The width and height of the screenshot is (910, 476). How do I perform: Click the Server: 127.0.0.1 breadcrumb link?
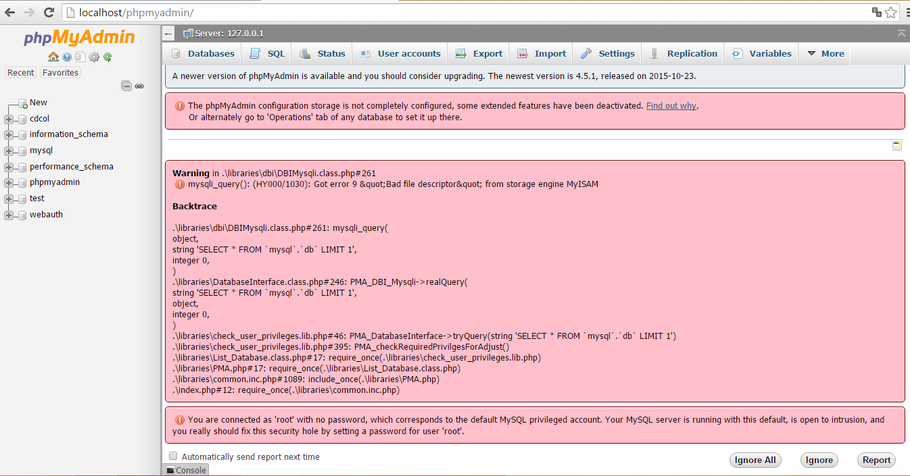click(x=229, y=33)
